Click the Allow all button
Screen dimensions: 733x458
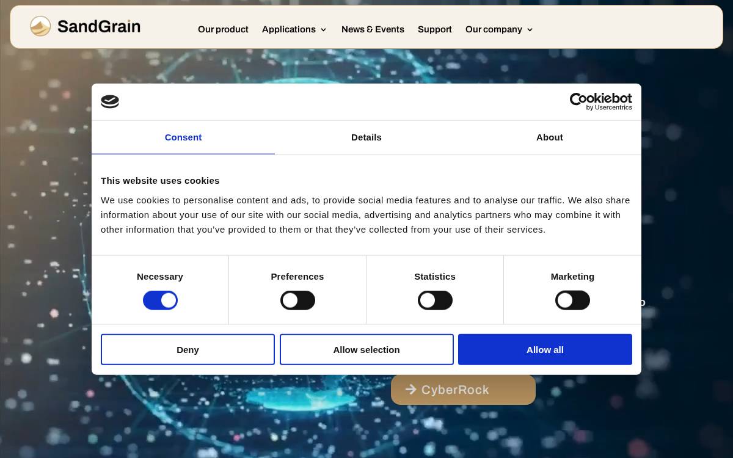click(x=545, y=349)
